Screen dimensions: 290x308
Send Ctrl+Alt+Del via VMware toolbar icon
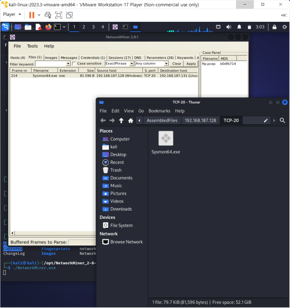coord(48,15)
